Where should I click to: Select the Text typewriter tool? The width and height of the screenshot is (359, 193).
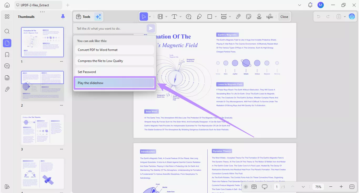coord(174,17)
